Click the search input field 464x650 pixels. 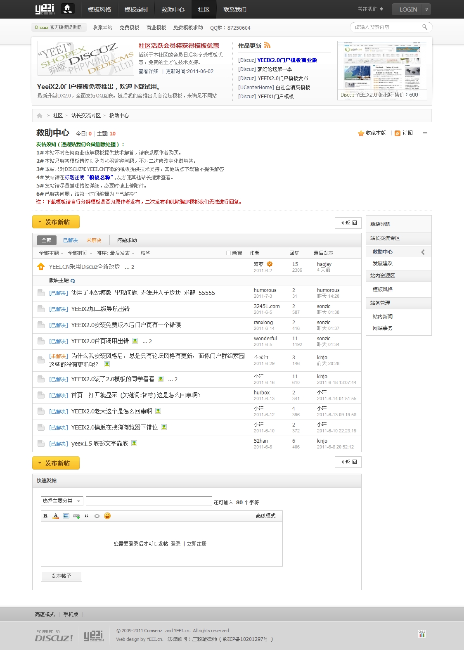(x=387, y=27)
